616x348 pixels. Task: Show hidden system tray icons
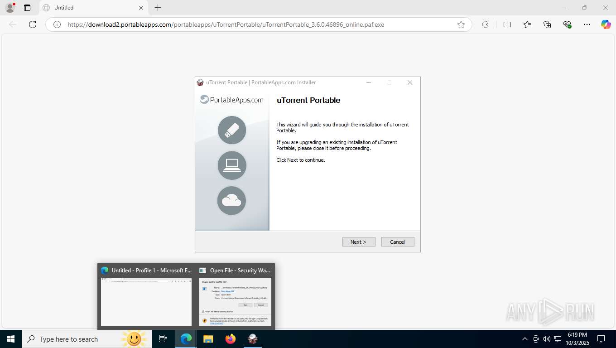tap(525, 339)
